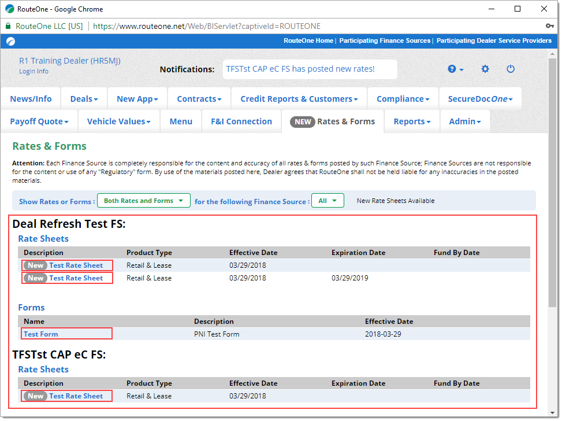Click the key icon in the address bar
The width and height of the screenshot is (562, 421).
click(x=549, y=26)
